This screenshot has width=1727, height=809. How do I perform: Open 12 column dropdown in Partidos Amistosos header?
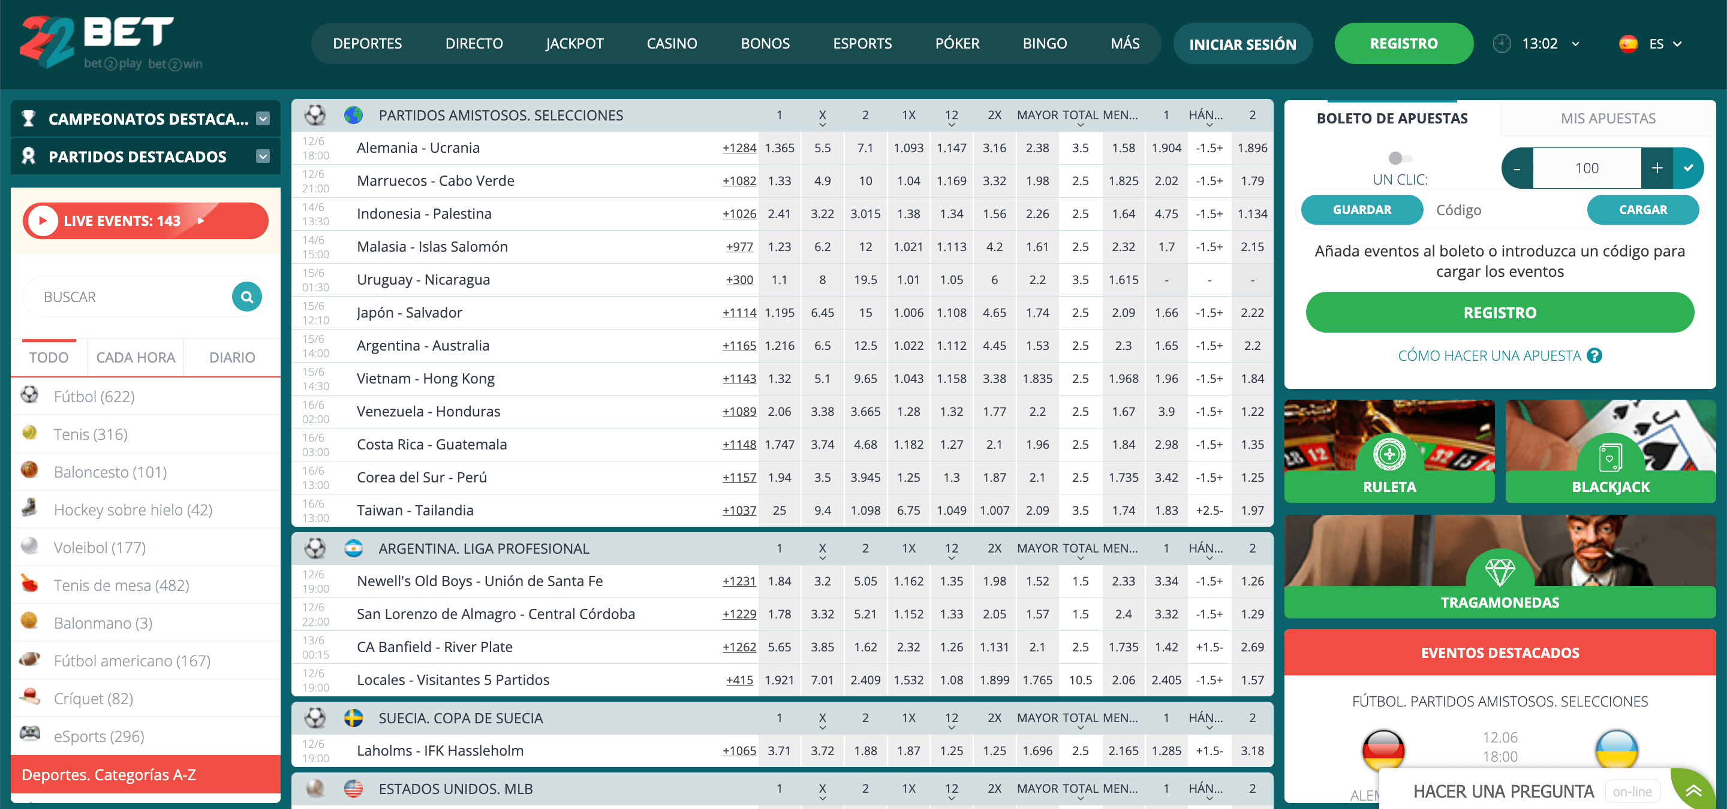point(950,125)
